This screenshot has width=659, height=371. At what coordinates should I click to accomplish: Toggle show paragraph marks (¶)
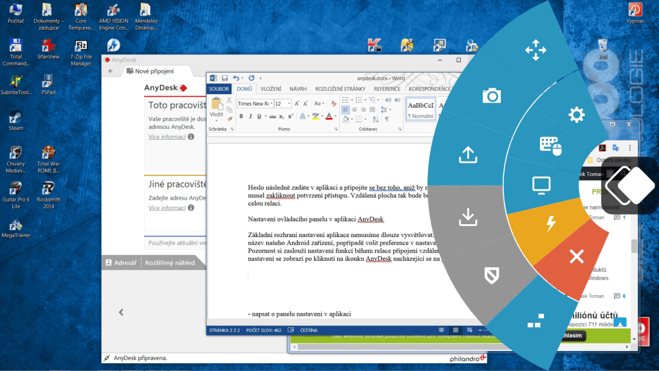pos(387,119)
